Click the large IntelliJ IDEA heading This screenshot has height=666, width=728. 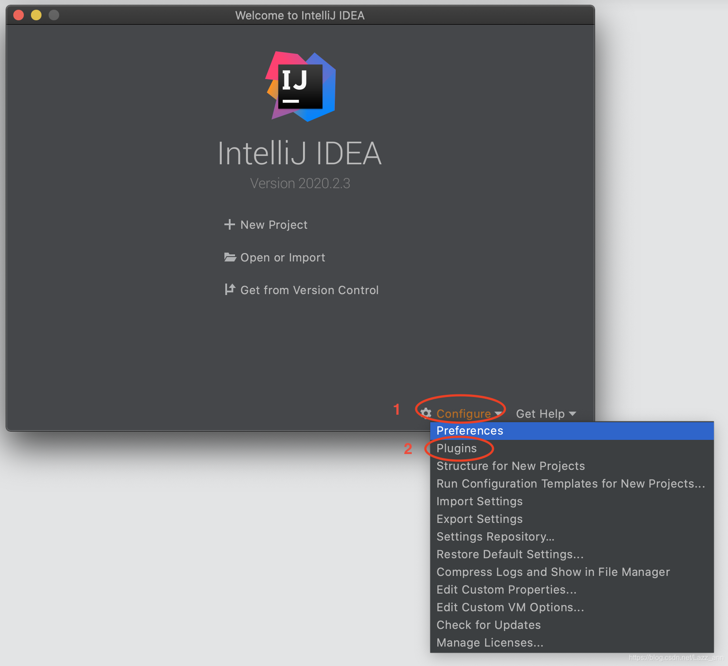point(300,153)
